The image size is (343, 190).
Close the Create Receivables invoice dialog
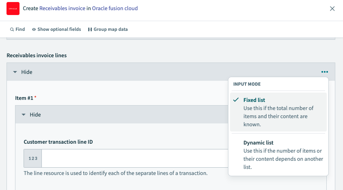(332, 9)
